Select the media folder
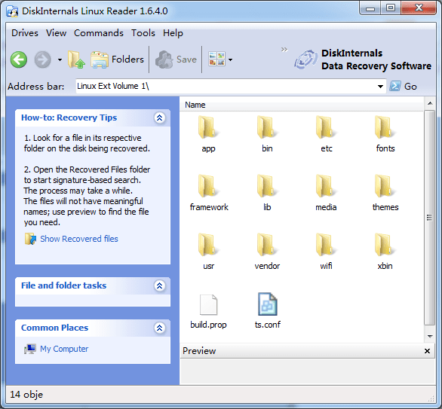 pyautogui.click(x=326, y=193)
